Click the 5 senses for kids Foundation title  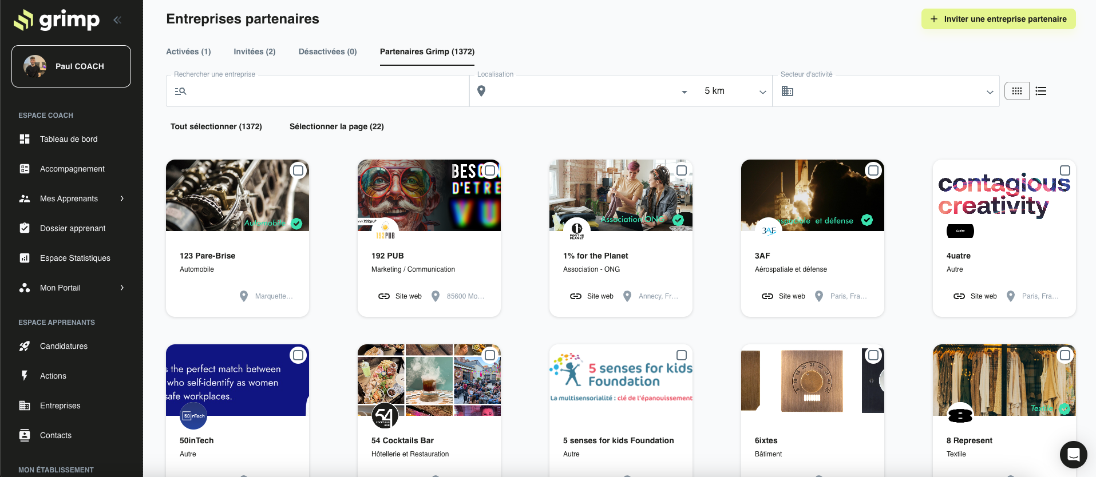tap(619, 440)
